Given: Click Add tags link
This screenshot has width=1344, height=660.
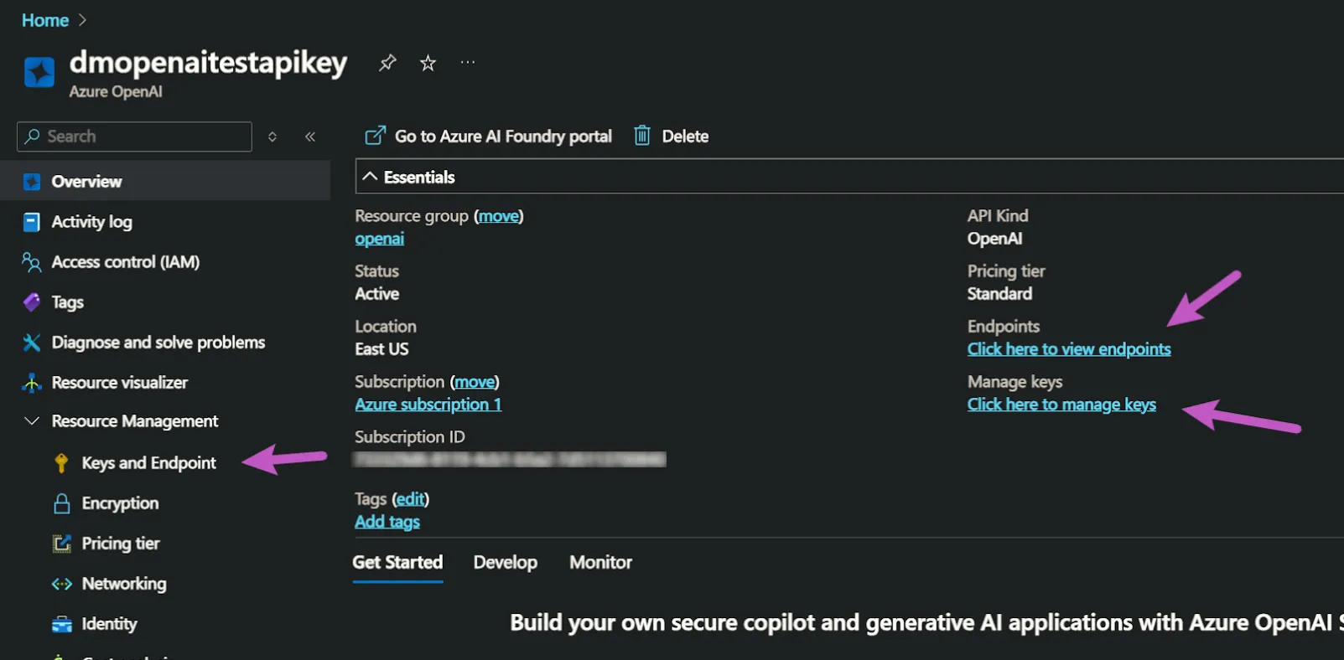Looking at the screenshot, I should click(x=387, y=522).
